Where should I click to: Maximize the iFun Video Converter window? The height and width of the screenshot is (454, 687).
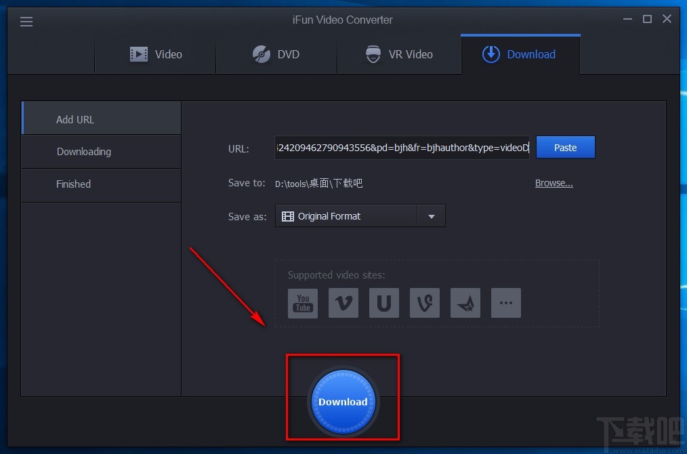(x=647, y=19)
